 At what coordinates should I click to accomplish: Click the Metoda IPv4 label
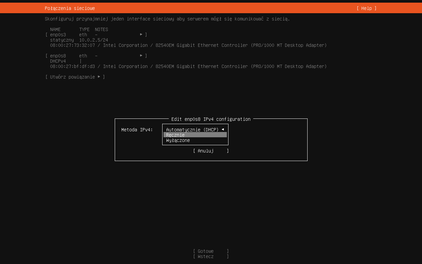tap(137, 130)
